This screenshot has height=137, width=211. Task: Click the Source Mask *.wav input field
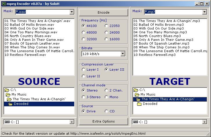(43, 12)
